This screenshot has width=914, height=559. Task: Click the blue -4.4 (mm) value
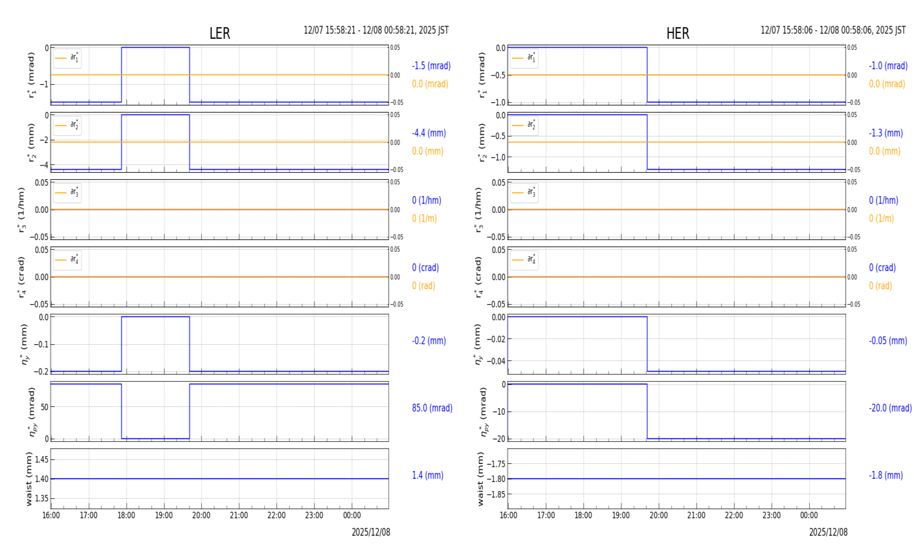(x=429, y=133)
